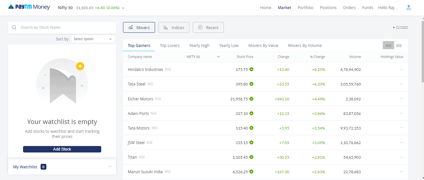Image resolution: width=424 pixels, height=180 pixels.
Task: Open the Sort by select dropdown
Action: [93, 39]
